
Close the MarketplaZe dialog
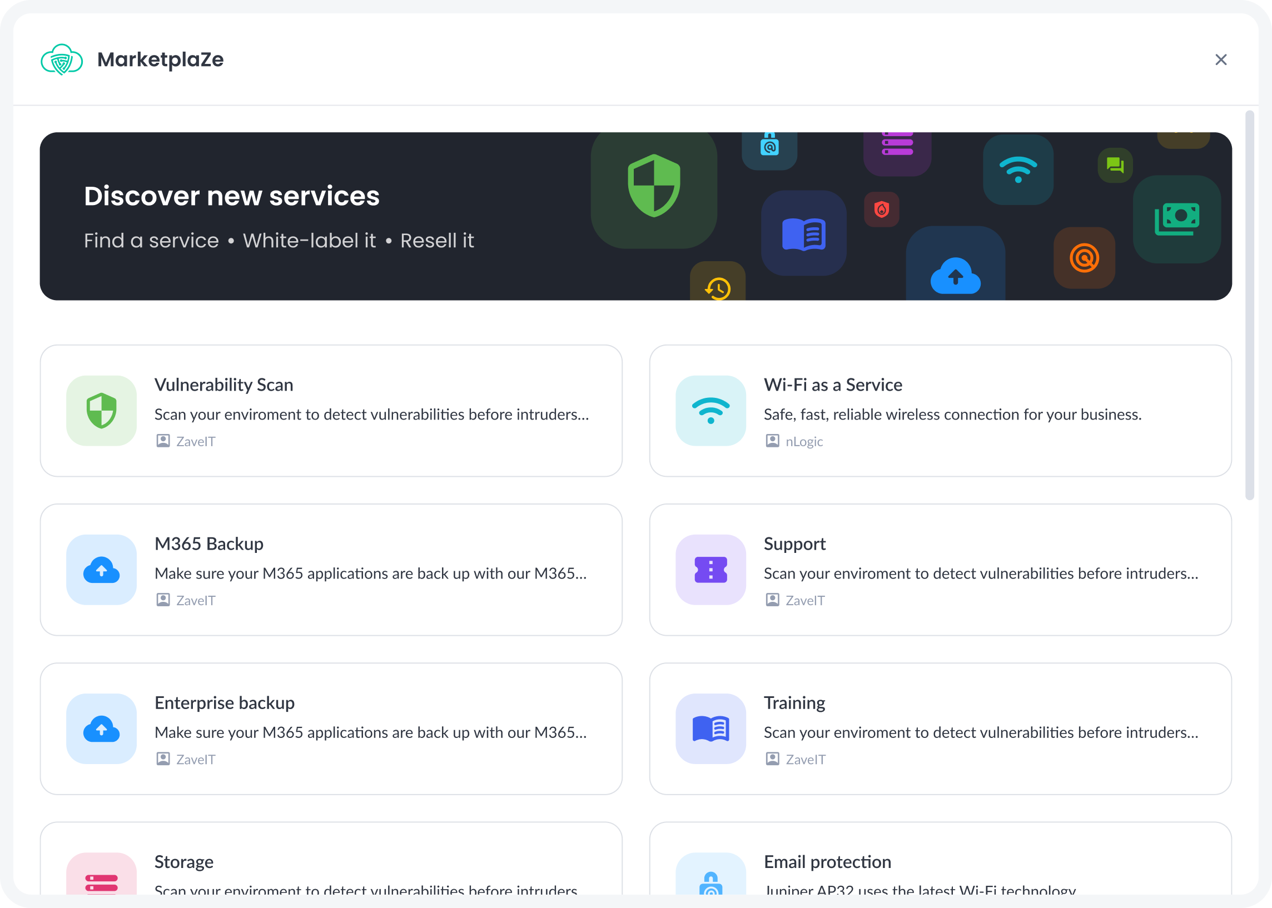point(1220,60)
